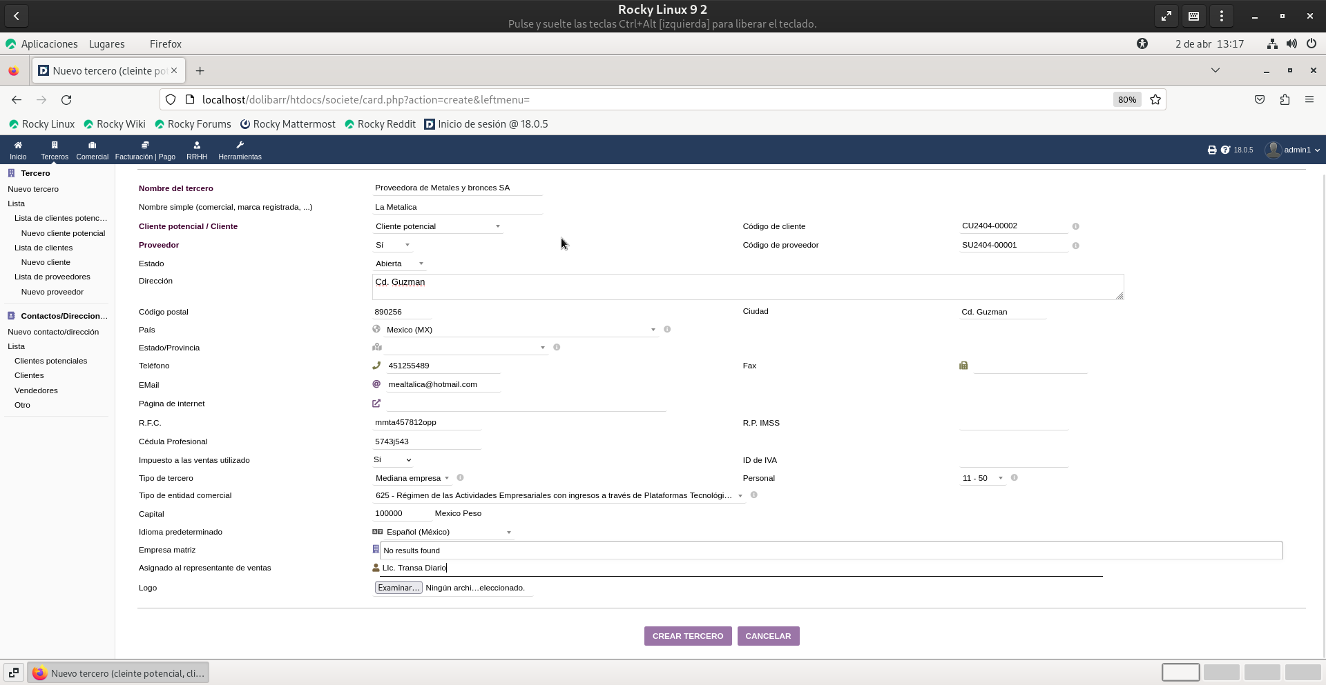This screenshot has width=1326, height=685.
Task: Open the Herramientas wrench icon
Action: pos(240,146)
